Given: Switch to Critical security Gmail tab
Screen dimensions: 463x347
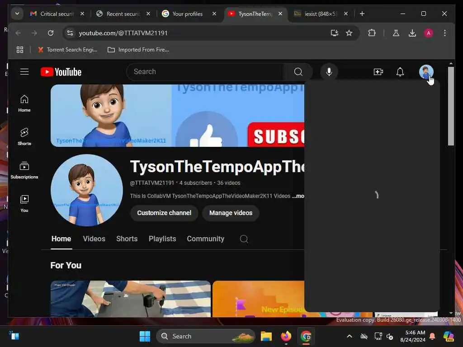Looking at the screenshot, I should pos(57,14).
